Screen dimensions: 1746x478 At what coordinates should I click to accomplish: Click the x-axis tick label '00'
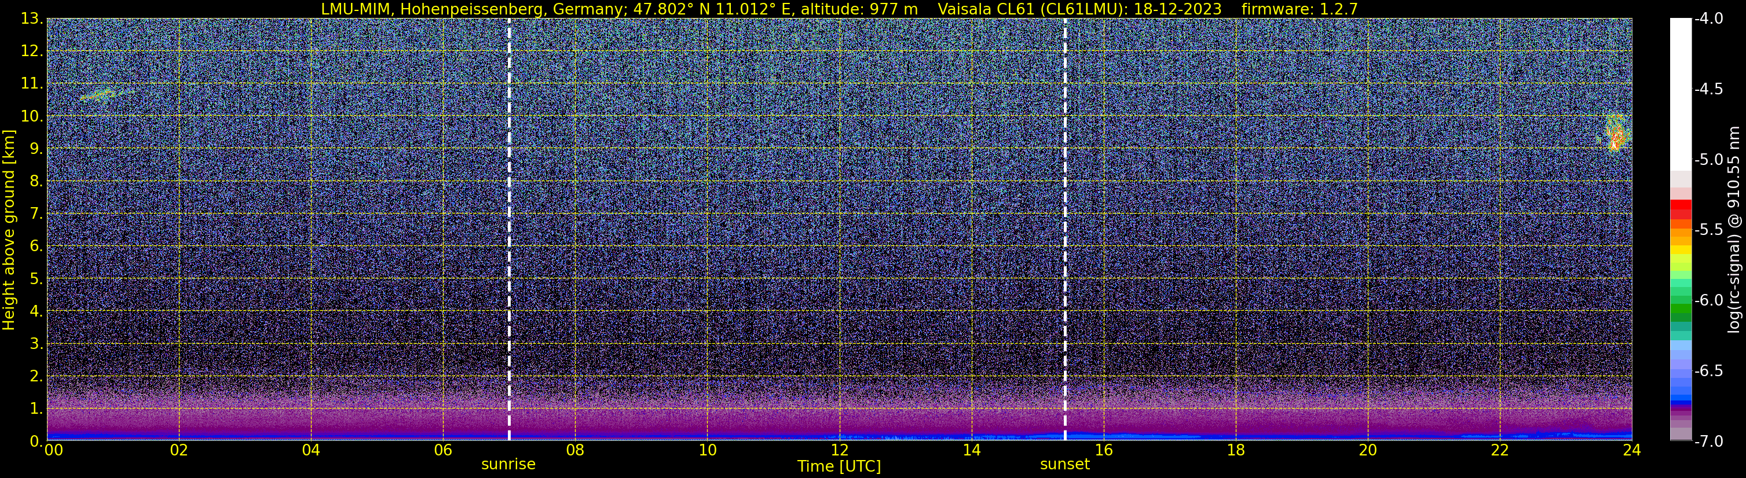pos(53,450)
